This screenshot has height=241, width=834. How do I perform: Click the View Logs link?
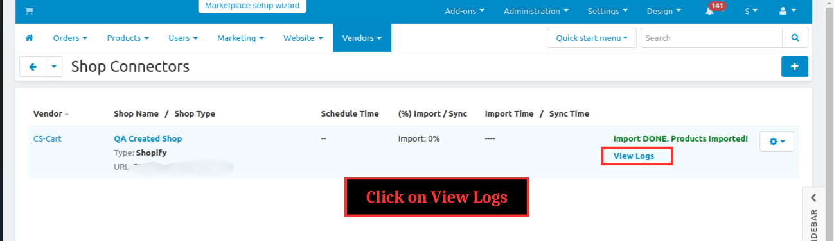pos(634,156)
